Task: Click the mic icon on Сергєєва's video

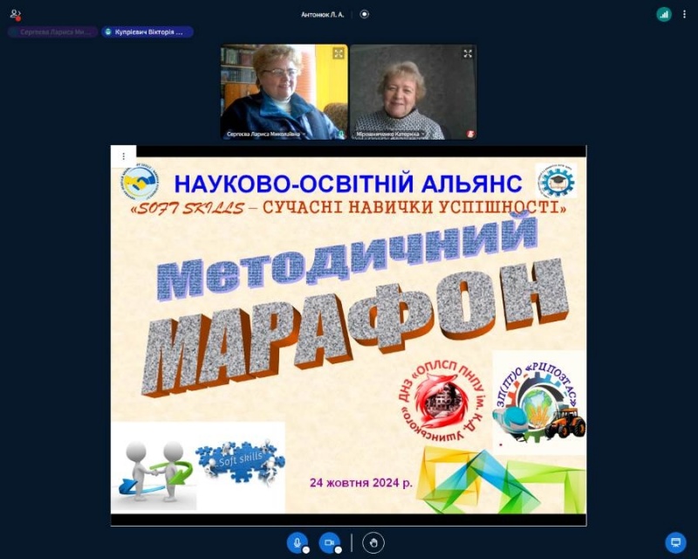Action: coord(341,134)
